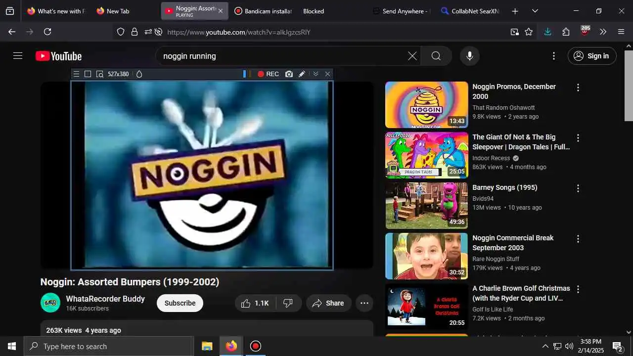633x356 pixels.
Task: Start recording with the REC button
Action: click(268, 74)
